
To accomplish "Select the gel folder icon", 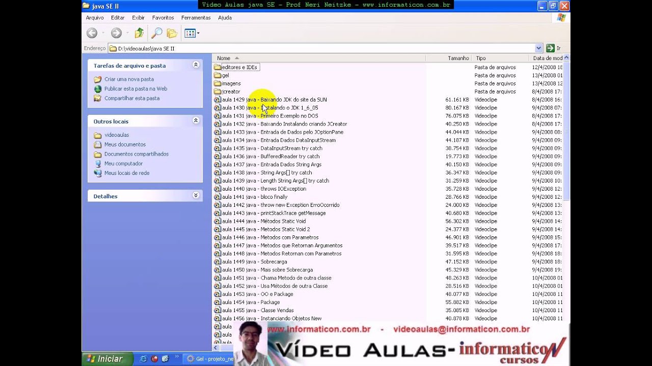I will click(x=218, y=75).
